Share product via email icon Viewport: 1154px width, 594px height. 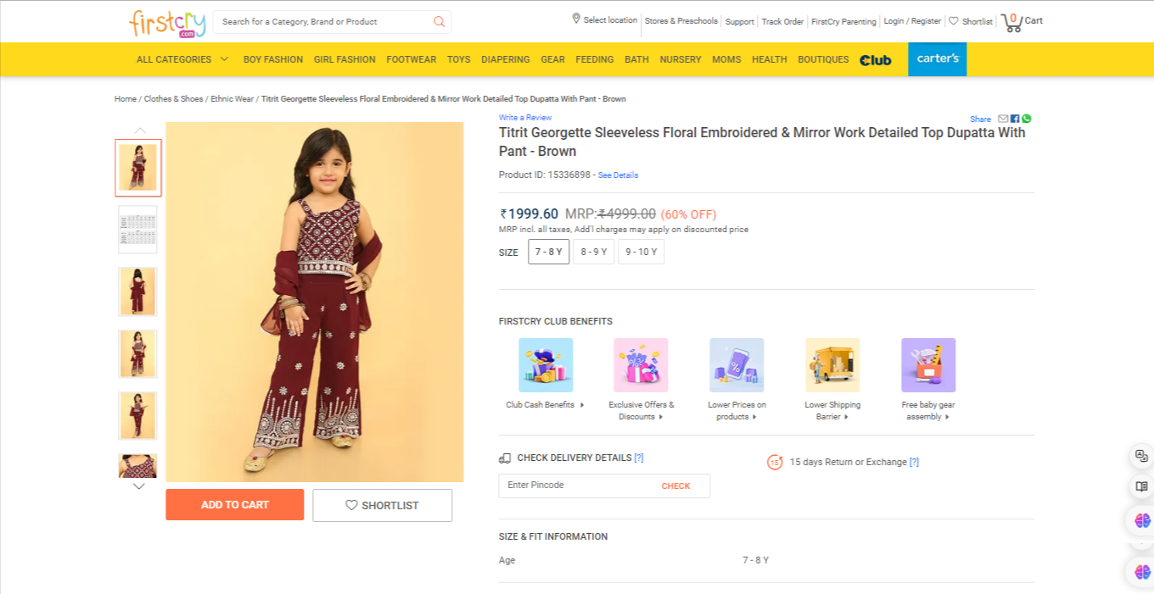click(1003, 119)
